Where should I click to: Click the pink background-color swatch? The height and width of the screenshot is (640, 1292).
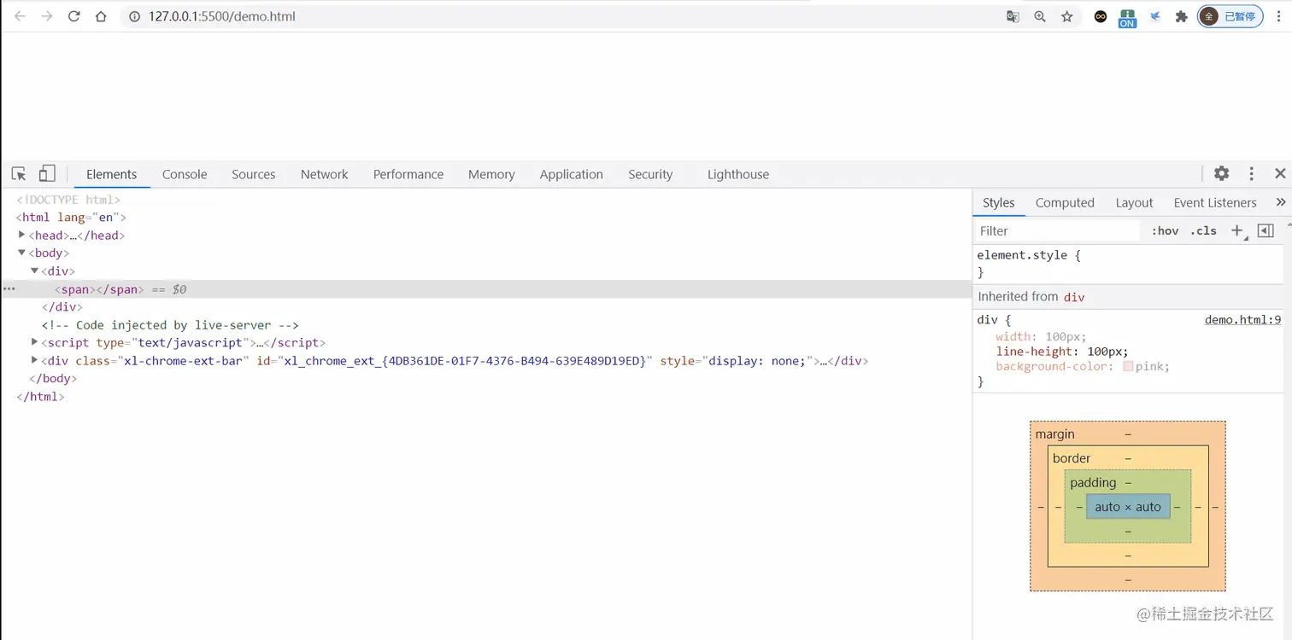pyautogui.click(x=1128, y=366)
